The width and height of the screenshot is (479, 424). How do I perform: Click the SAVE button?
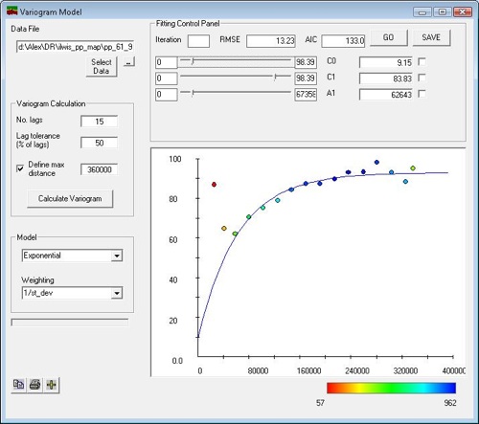tap(431, 37)
